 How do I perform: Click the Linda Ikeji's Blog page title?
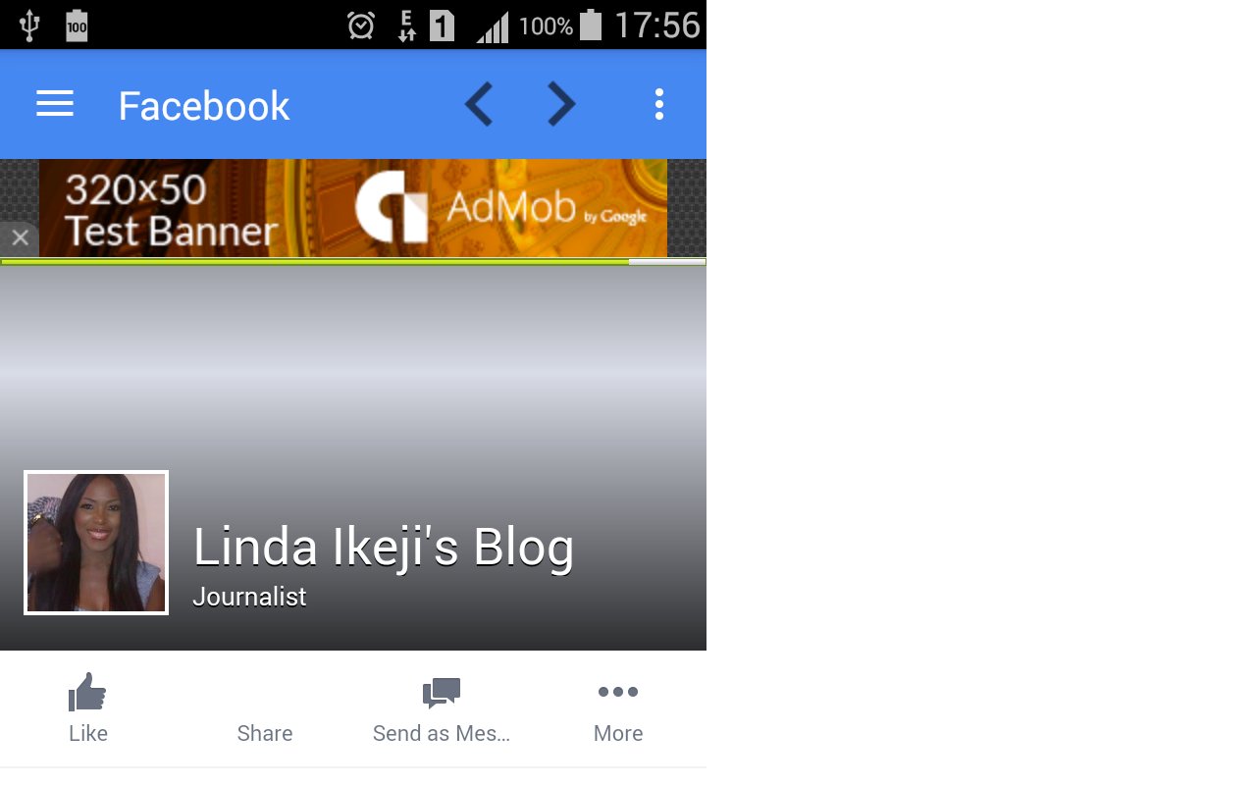click(384, 547)
